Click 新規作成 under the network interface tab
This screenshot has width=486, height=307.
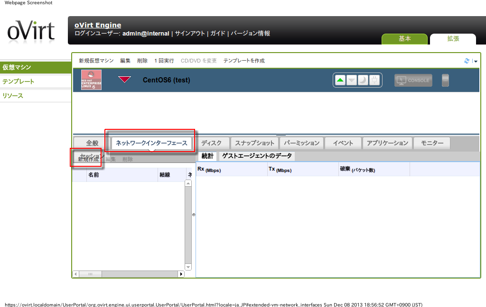point(88,160)
